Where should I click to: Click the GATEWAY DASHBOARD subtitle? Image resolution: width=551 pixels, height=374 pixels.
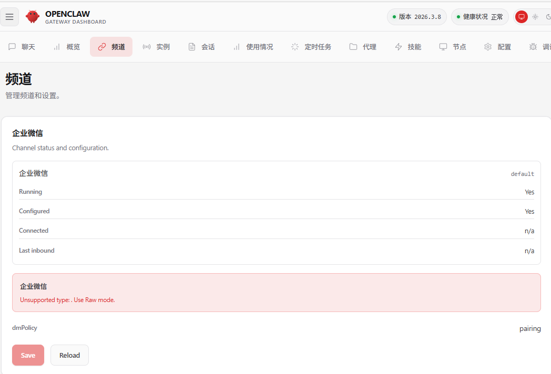click(76, 22)
